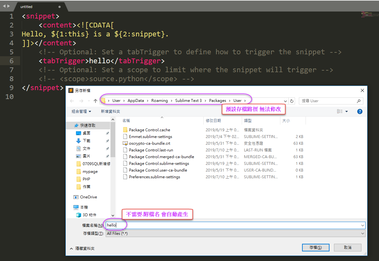The image size is (379, 261).
Task: Click the blue Help question mark icon
Action: point(360,111)
